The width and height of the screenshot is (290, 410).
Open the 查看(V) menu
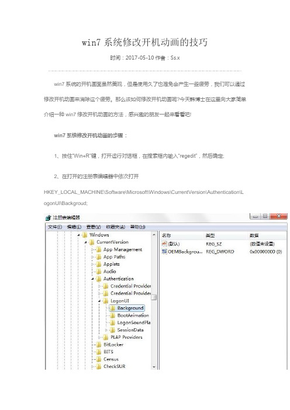(x=94, y=227)
